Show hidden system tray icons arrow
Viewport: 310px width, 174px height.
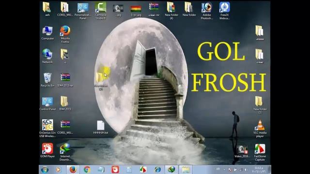[x=224, y=170]
